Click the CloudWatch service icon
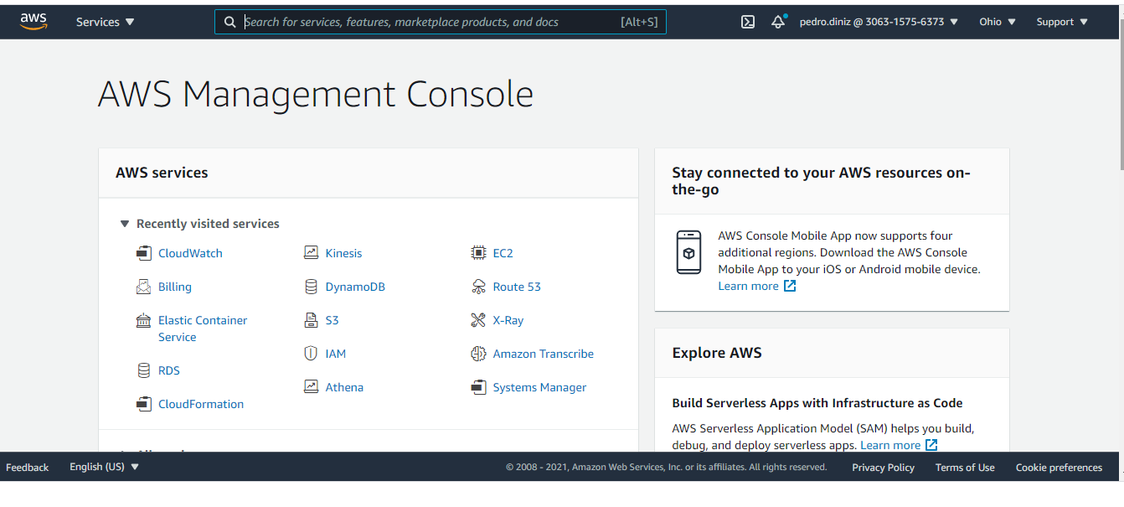Screen dimensions: 1124x507 click(x=144, y=253)
